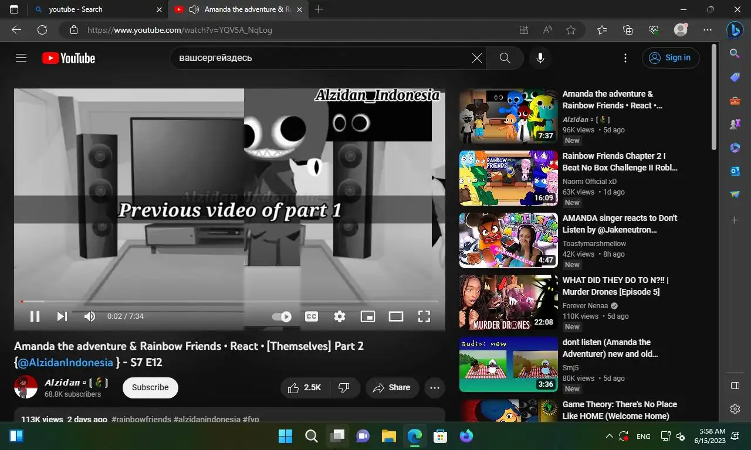The width and height of the screenshot is (751, 450).
Task: Open the browser profile avatar
Action: pos(681,30)
